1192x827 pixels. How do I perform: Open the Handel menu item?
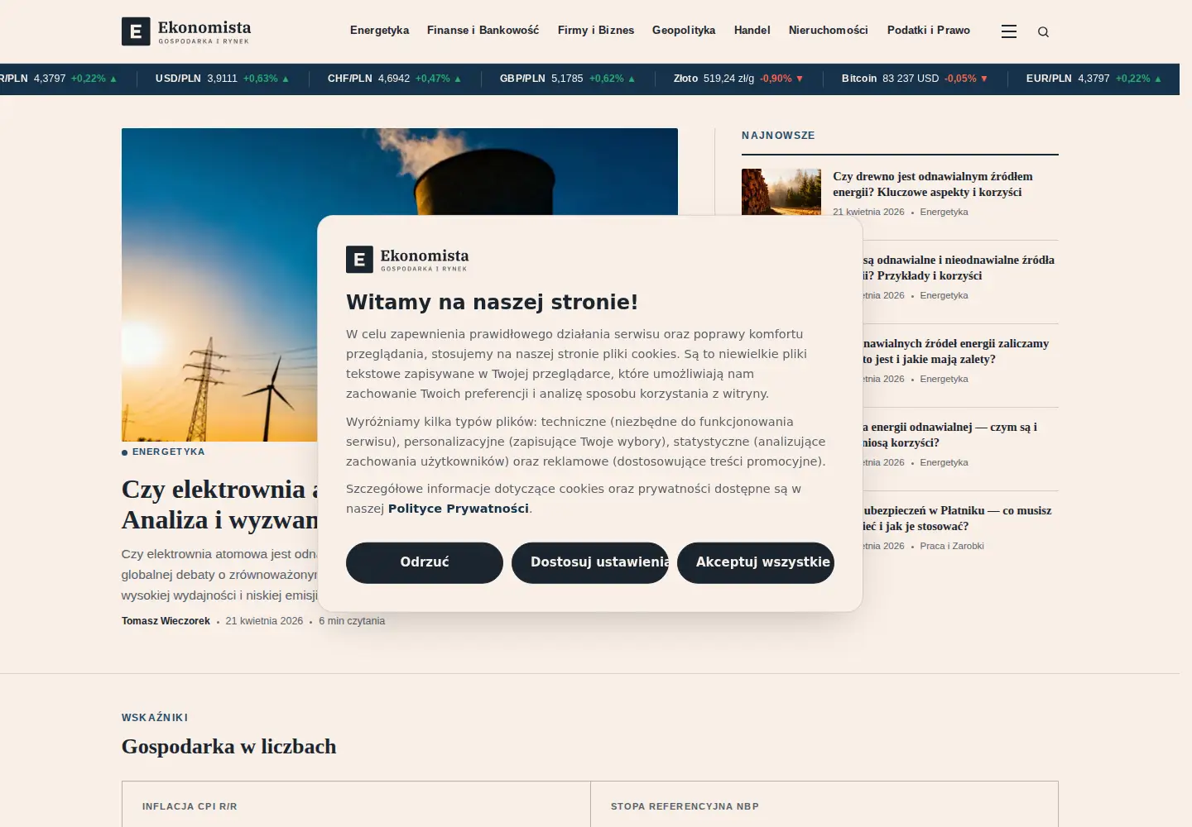click(x=752, y=30)
